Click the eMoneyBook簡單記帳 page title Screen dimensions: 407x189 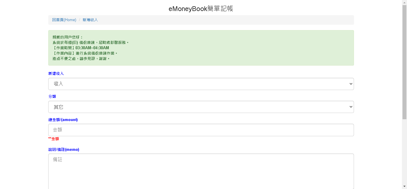201,9
